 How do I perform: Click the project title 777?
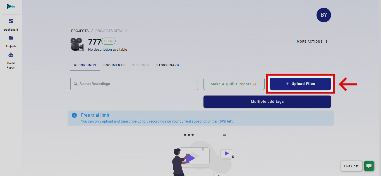[94, 42]
